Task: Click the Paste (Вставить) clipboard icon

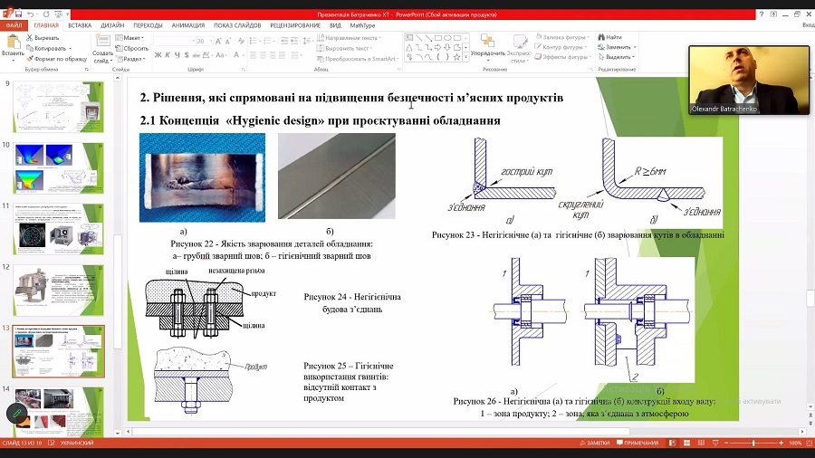Action: pyautogui.click(x=13, y=43)
